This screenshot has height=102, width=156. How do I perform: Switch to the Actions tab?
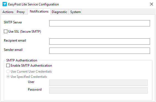8,12
